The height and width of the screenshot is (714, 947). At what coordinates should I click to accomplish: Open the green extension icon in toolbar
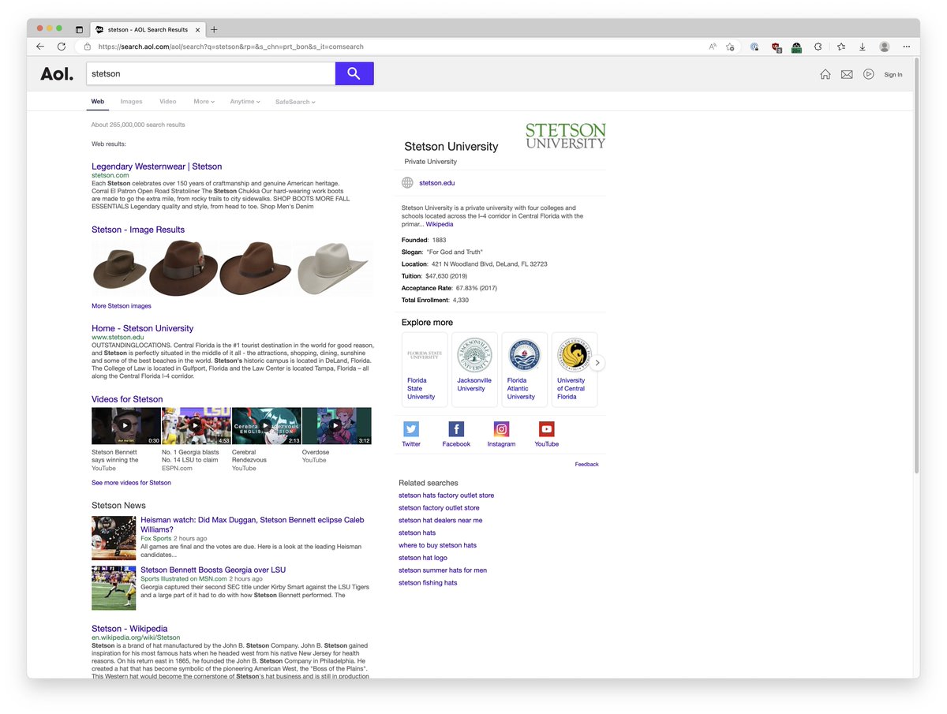[797, 47]
